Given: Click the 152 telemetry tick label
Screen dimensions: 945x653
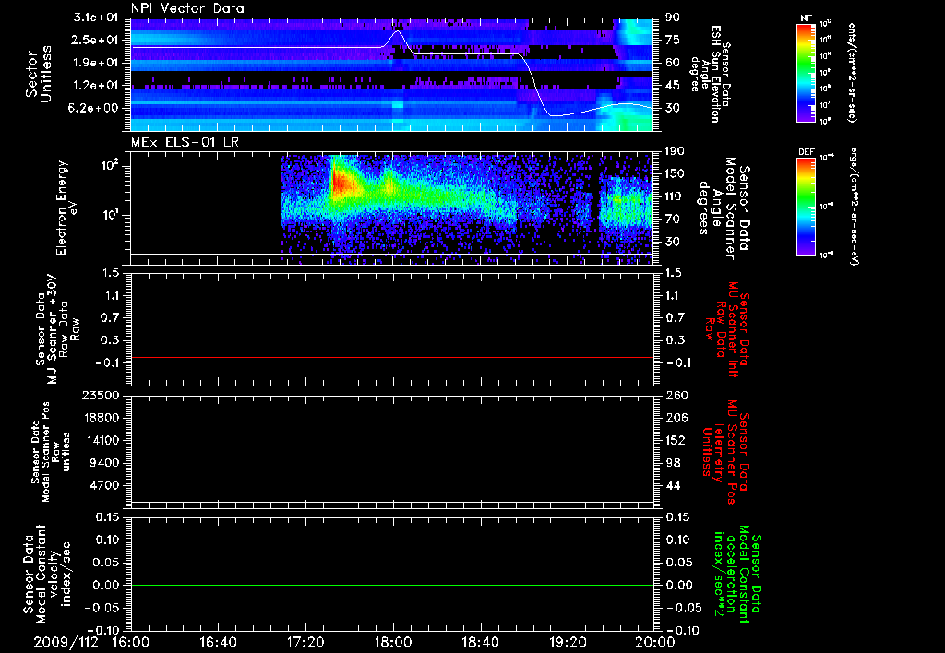Looking at the screenshot, I should (x=676, y=440).
